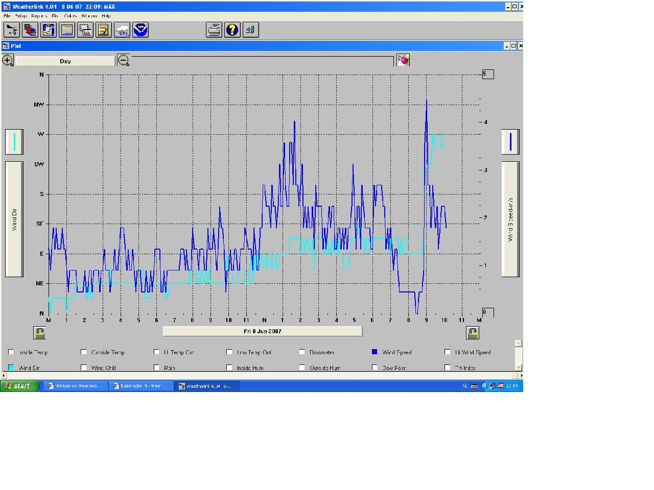Viewport: 654px width, 490px height.
Task: Open the Windows start button
Action: pyautogui.click(x=20, y=386)
